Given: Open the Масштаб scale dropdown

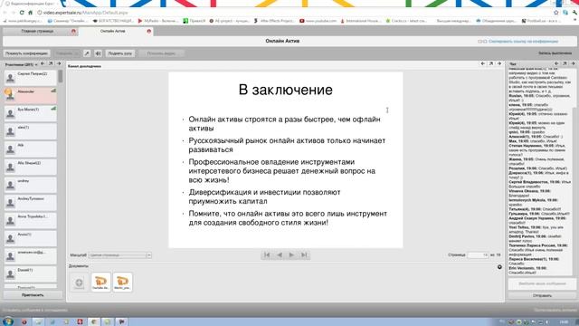Looking at the screenshot, I should [120, 255].
